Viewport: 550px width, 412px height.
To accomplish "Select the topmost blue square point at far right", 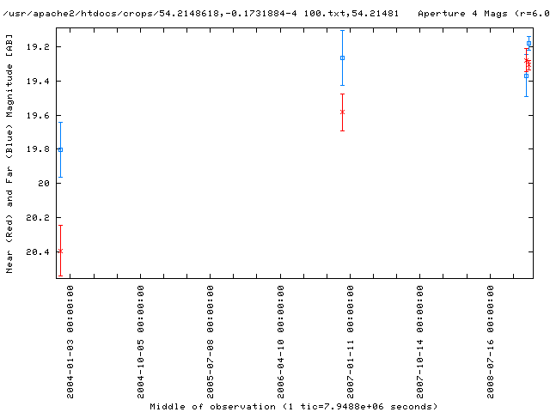I will (529, 44).
